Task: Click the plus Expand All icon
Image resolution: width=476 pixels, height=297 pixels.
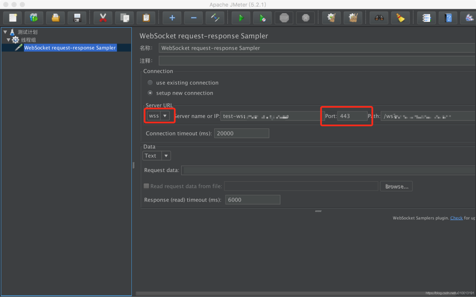Action: (x=172, y=18)
